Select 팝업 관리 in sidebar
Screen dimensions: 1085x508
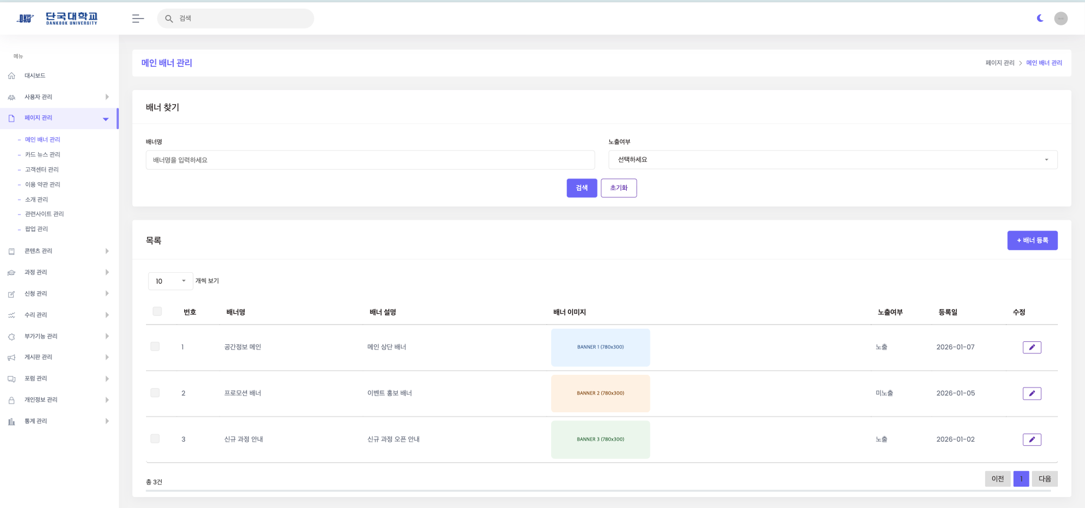point(36,229)
